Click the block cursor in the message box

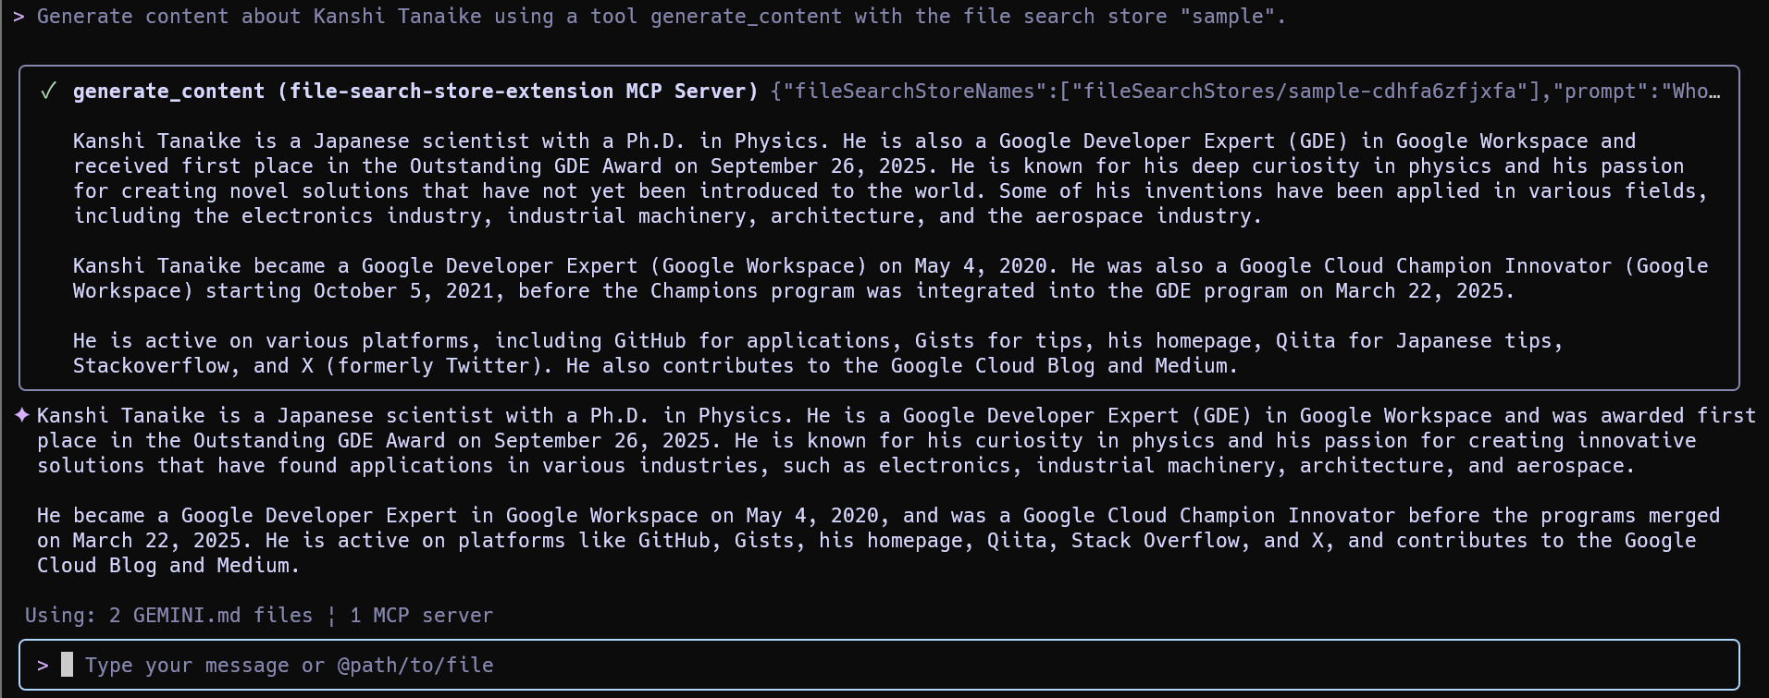coord(67,665)
